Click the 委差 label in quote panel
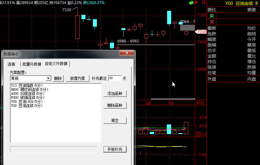 (252, 10)
